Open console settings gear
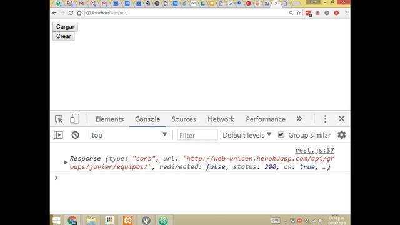The width and height of the screenshot is (400, 225). tap(341, 134)
